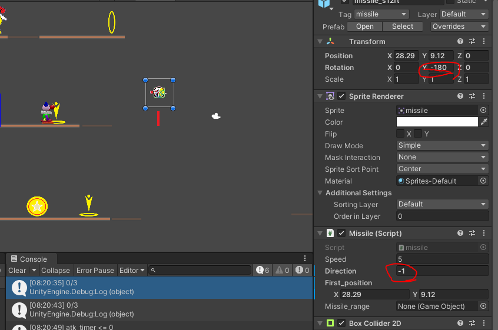498x330 pixels.
Task: Collapse Additional Settings foldout
Action: click(x=320, y=193)
